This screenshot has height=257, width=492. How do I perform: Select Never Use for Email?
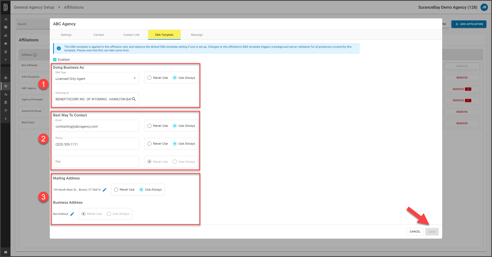point(149,126)
